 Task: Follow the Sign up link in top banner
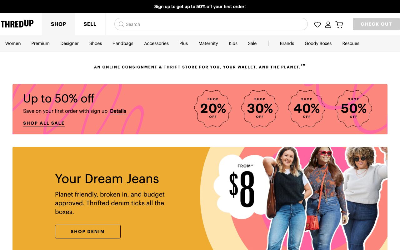162,7
